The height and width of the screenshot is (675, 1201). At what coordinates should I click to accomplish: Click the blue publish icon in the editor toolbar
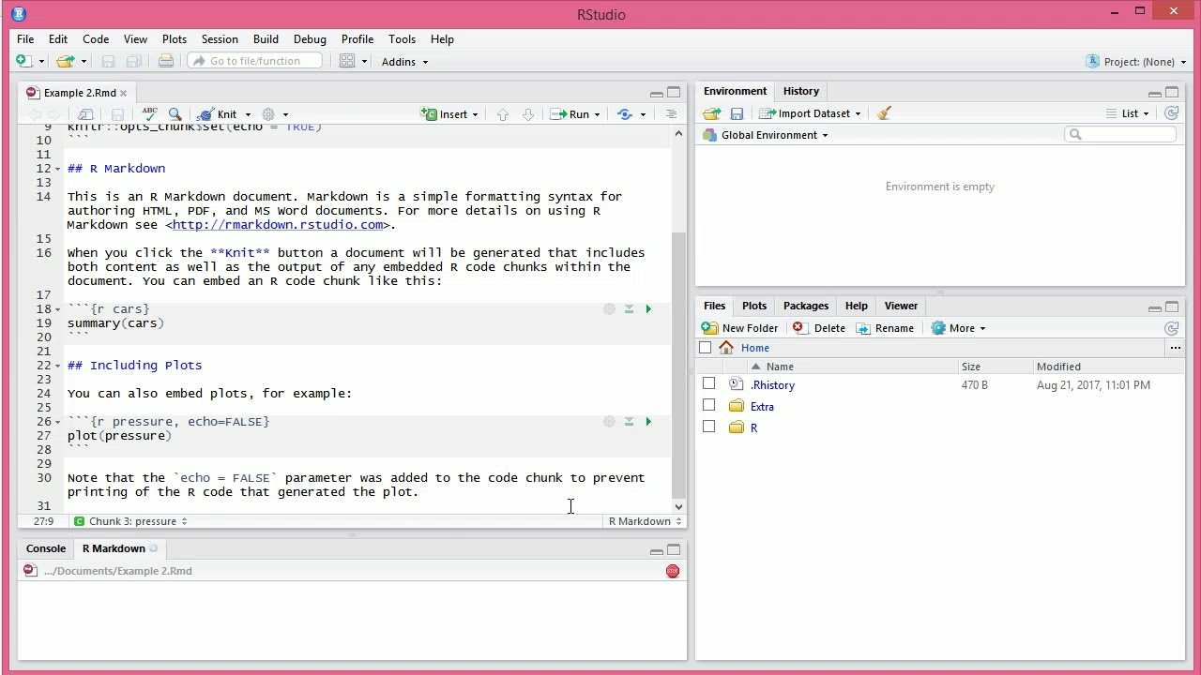625,114
